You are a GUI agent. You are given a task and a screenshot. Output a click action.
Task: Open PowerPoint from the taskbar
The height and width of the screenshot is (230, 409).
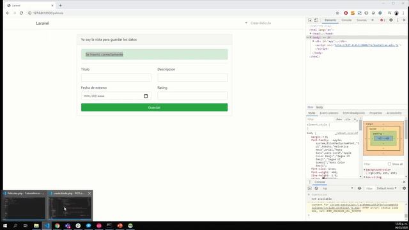click(x=120, y=226)
